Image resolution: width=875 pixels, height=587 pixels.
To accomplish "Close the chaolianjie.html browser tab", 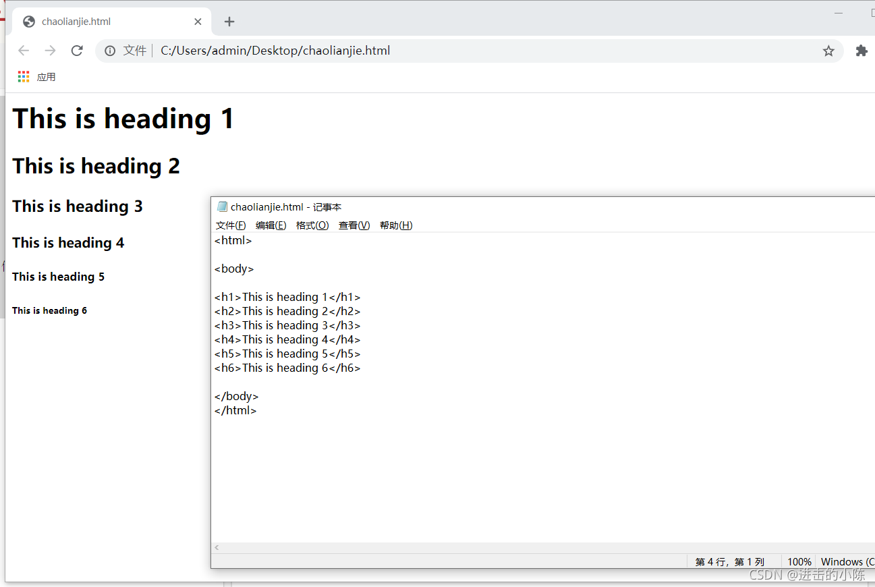I will (198, 22).
